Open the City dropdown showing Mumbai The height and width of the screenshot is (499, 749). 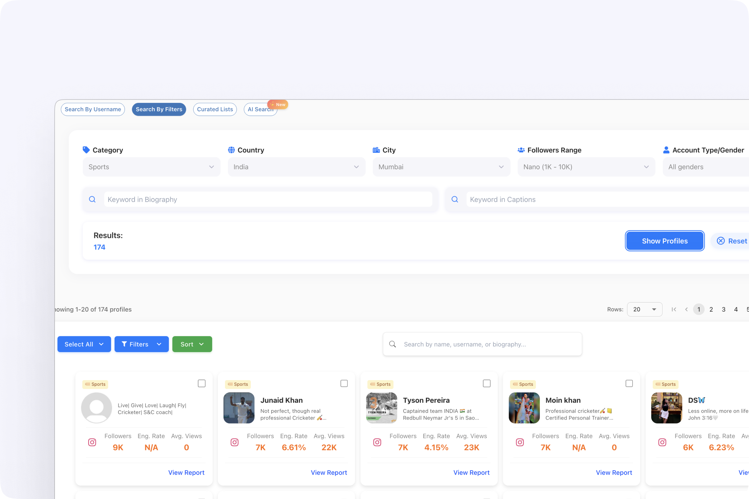(x=441, y=167)
